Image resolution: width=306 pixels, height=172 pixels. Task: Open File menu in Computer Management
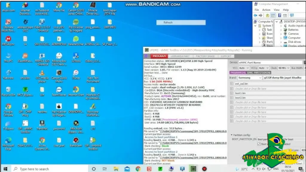[257, 10]
